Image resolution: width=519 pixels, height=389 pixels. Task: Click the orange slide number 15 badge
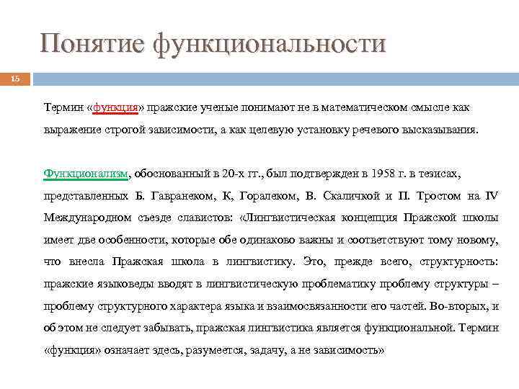point(15,79)
